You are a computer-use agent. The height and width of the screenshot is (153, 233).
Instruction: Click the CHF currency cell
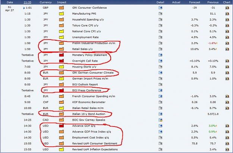(x=45, y=102)
